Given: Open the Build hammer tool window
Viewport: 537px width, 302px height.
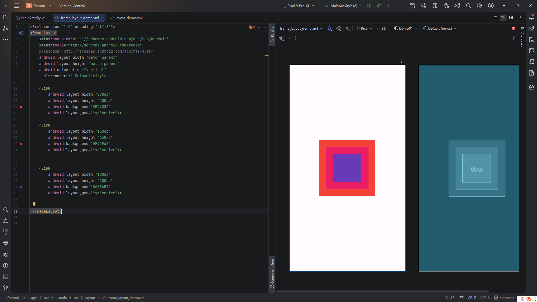Looking at the screenshot, I should coord(6,232).
